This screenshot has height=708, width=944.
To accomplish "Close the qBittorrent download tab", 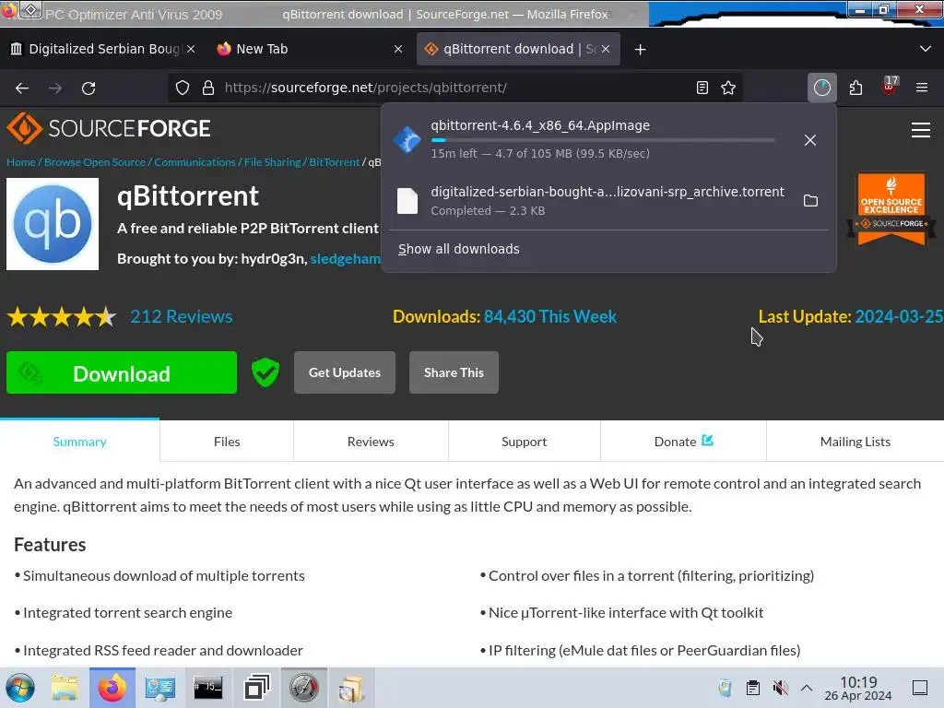I will tap(606, 50).
